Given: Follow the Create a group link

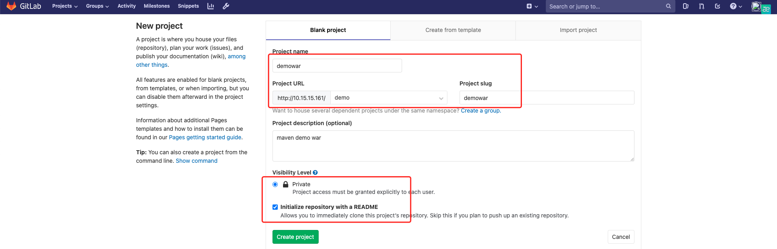Looking at the screenshot, I should click(x=480, y=111).
